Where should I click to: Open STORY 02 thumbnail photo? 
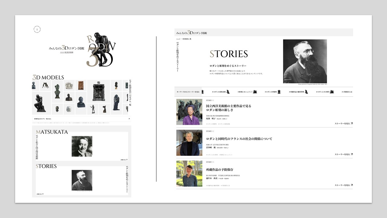[189, 143]
